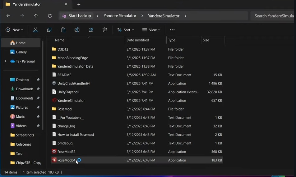Click the Paste clipboard icon
Screen dimensions: 296x177
(x=63, y=30)
